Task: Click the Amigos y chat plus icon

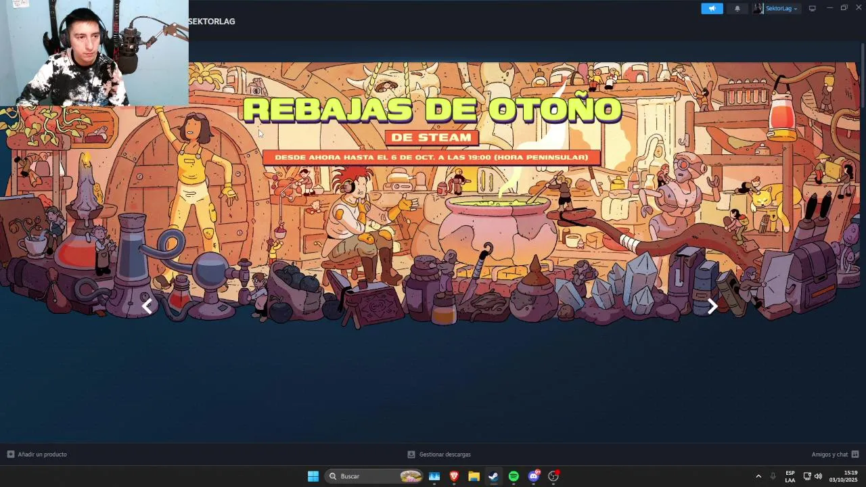Action: 855,455
